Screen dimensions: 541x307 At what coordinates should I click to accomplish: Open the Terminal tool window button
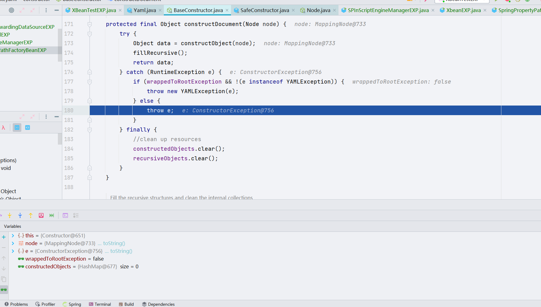pyautogui.click(x=100, y=304)
